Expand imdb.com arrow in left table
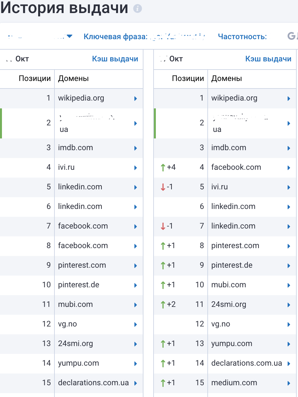This screenshot has height=397, width=298. [136, 148]
